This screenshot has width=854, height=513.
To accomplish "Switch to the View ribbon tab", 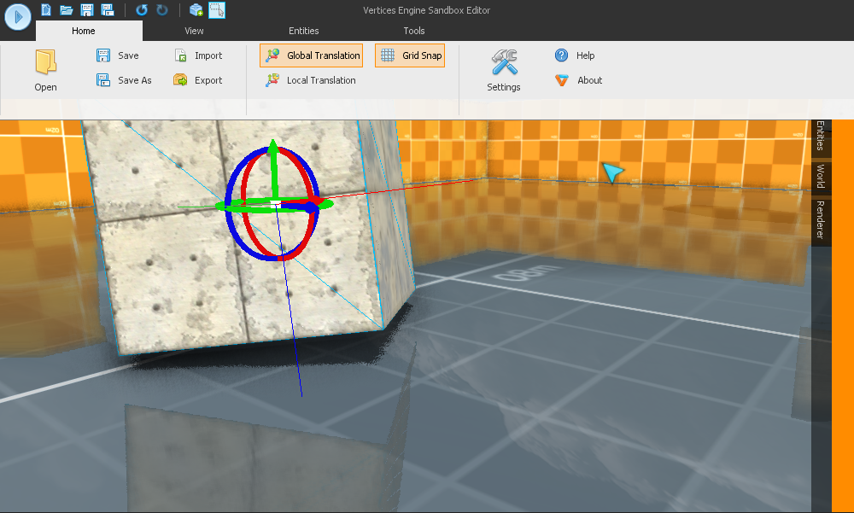I will point(194,31).
